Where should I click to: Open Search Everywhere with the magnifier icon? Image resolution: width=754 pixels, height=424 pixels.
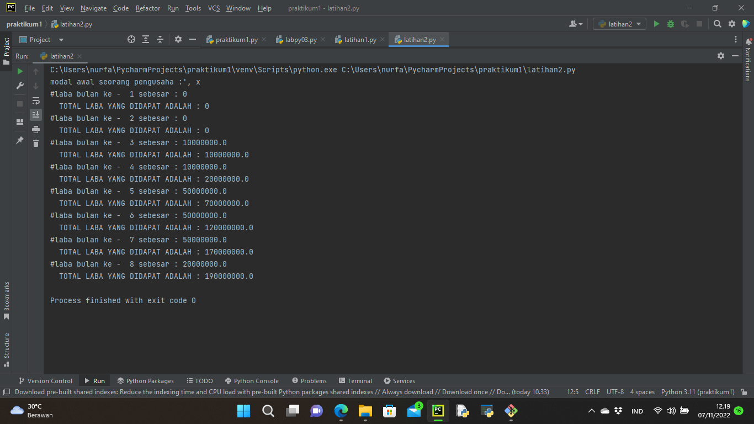718,24
